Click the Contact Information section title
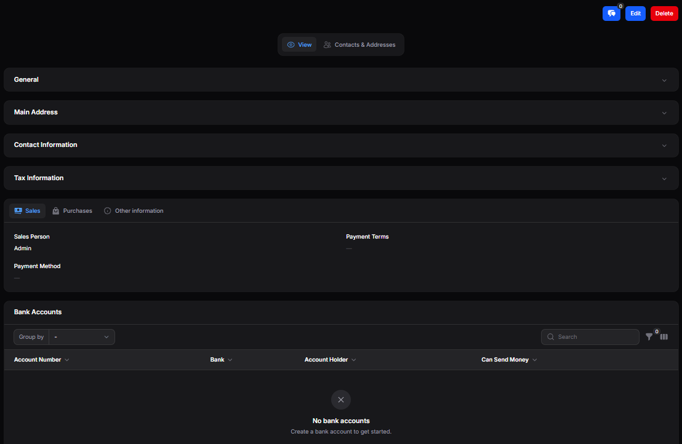The height and width of the screenshot is (444, 682). (46, 145)
